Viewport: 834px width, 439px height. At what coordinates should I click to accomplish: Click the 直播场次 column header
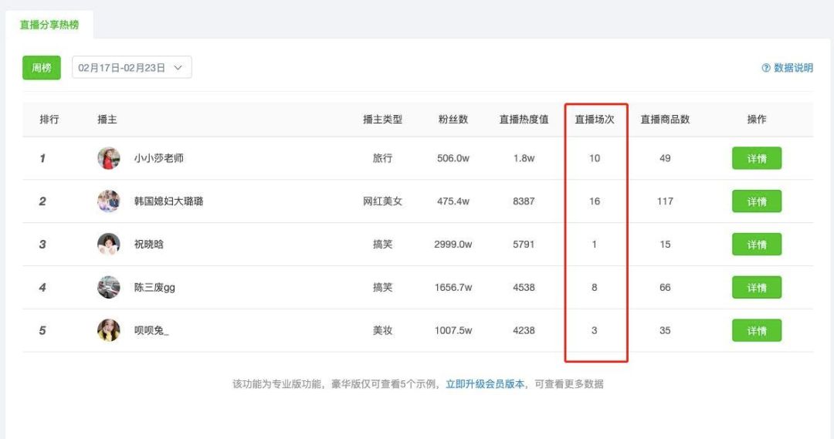[x=595, y=120]
